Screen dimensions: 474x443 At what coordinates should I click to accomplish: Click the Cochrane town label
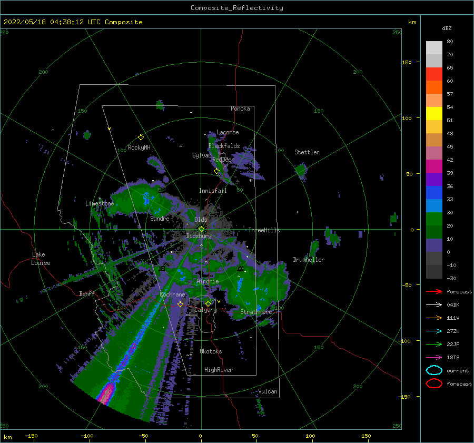point(172,294)
